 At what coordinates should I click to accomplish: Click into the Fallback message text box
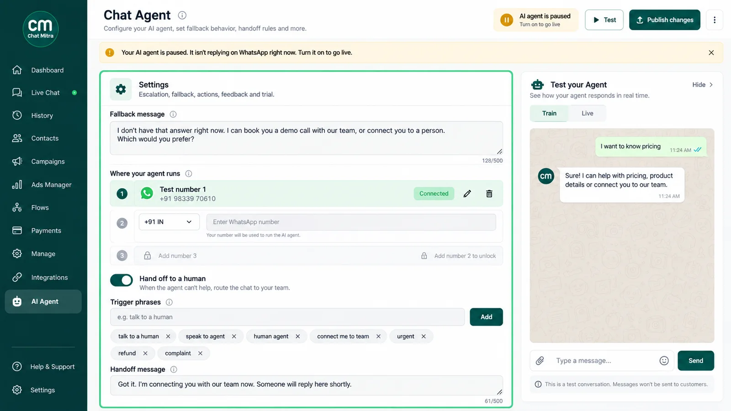306,138
